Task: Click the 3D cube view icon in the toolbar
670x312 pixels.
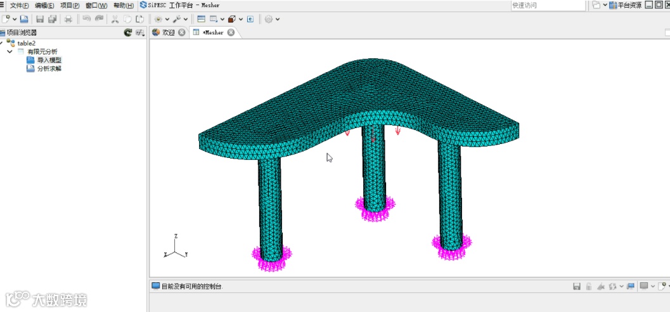Action: [232, 19]
